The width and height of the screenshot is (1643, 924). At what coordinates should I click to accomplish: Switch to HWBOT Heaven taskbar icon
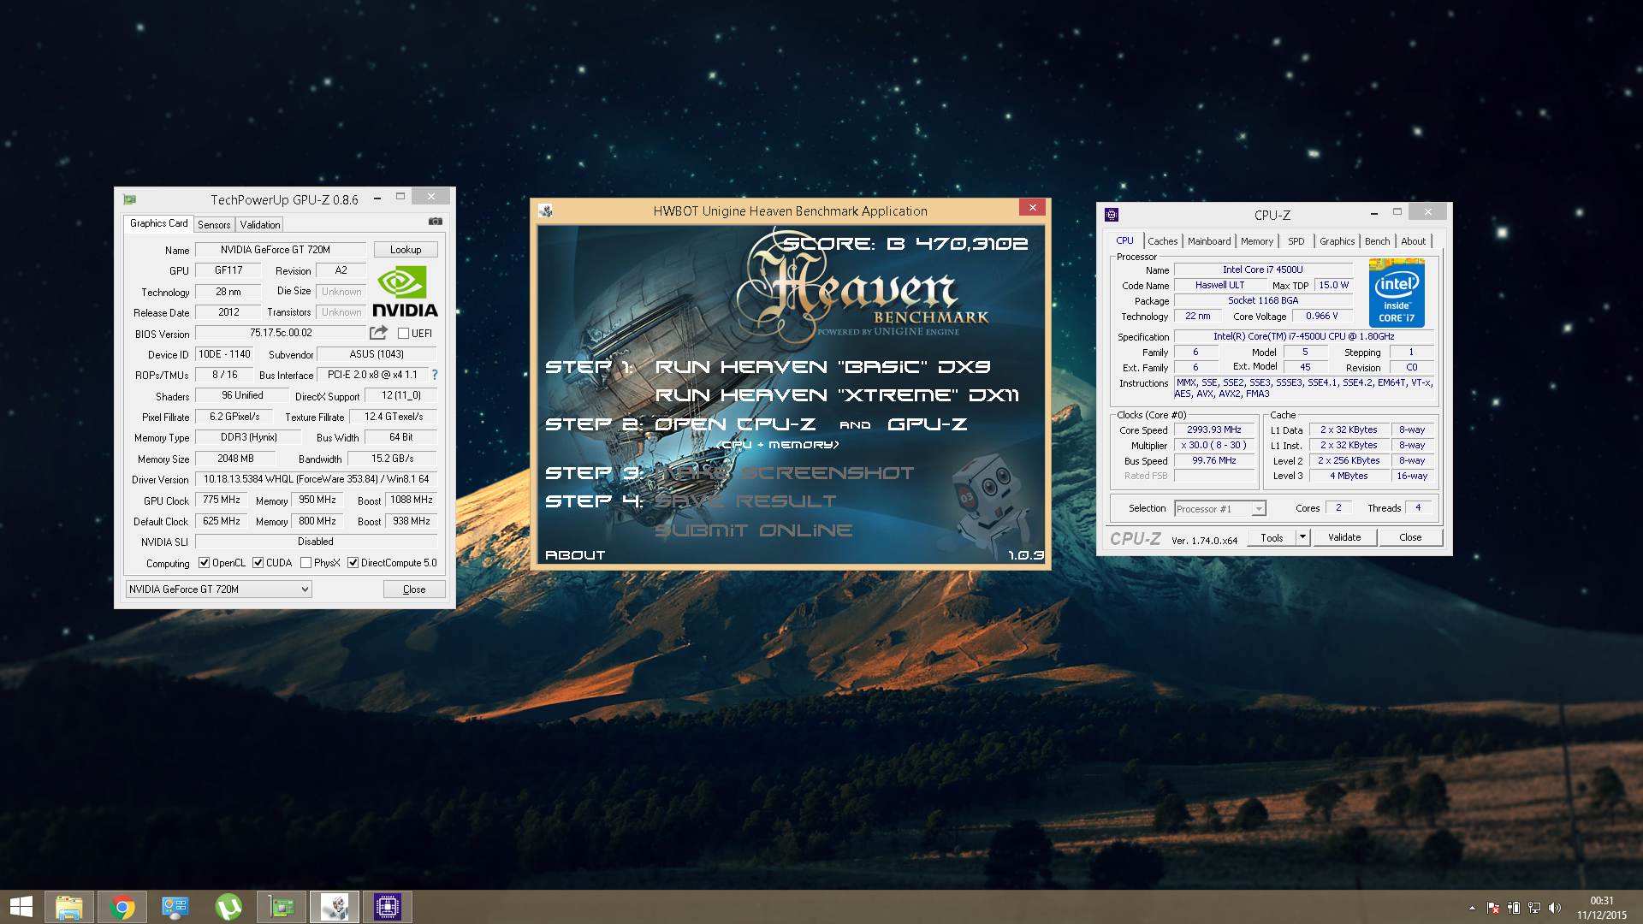335,907
